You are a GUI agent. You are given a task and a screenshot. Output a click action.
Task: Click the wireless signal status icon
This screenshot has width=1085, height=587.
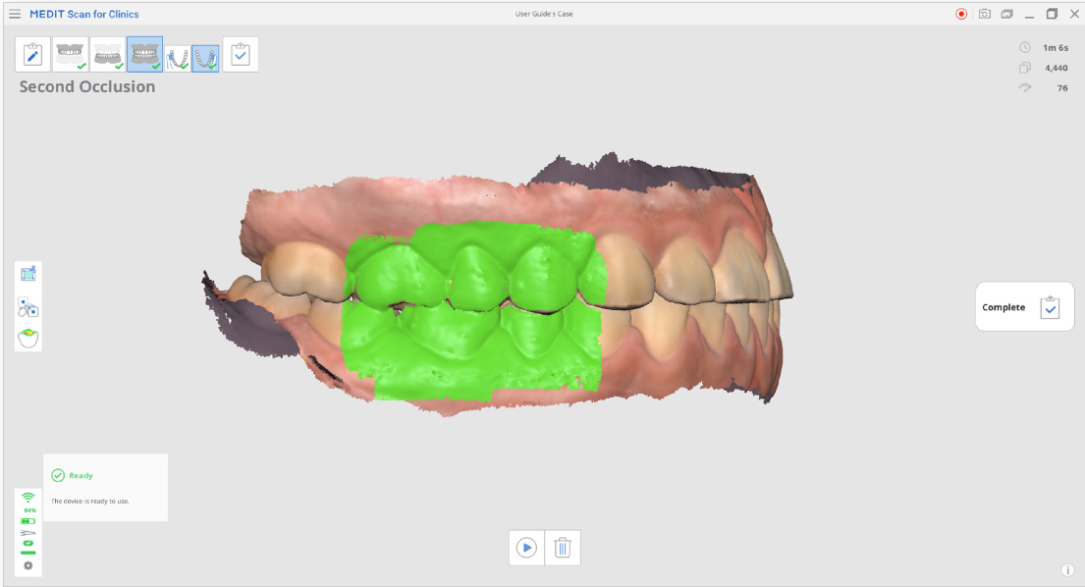click(x=27, y=498)
